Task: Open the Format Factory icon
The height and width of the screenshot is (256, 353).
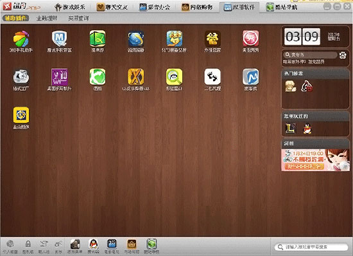Action: [x=21, y=77]
